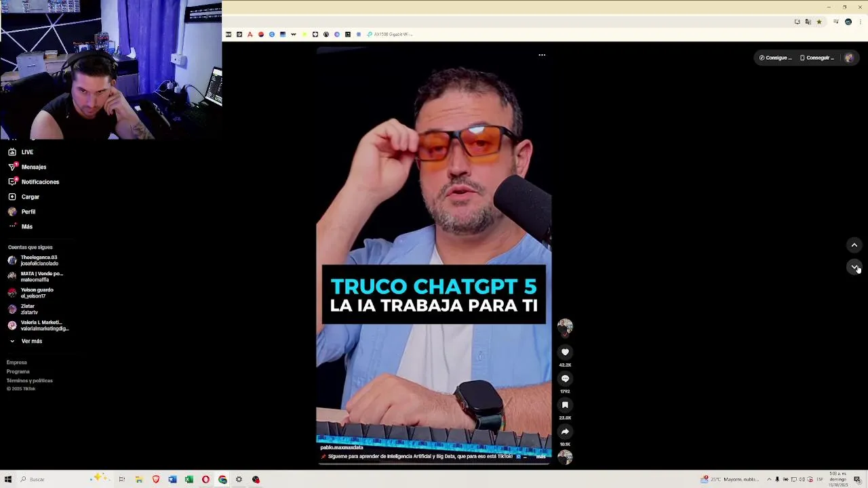868x488 pixels.
Task: Open the Cuentas que sigues heading
Action: click(x=30, y=247)
